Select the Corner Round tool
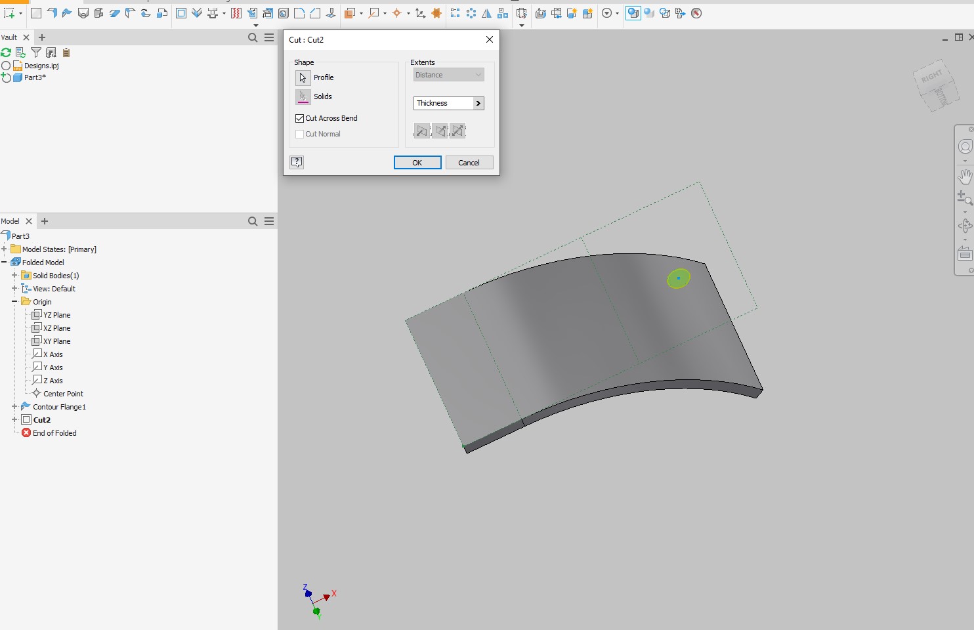 tap(299, 13)
